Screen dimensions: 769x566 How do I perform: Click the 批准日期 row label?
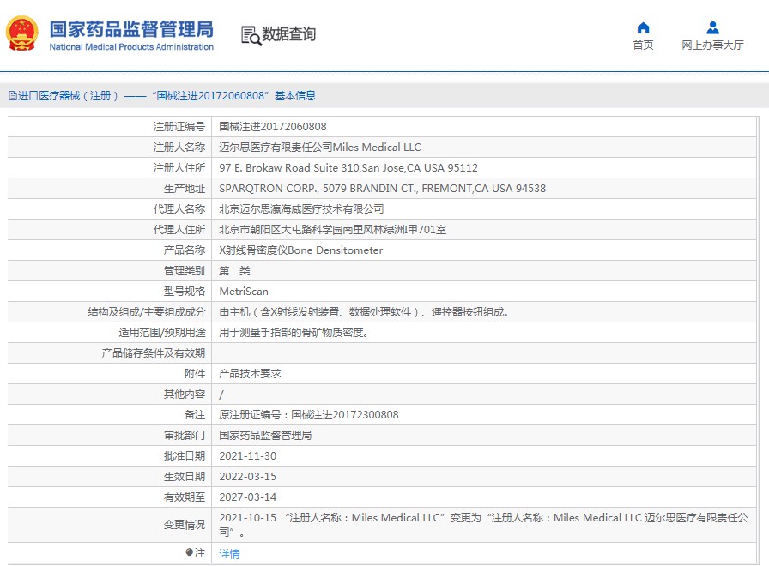click(185, 456)
